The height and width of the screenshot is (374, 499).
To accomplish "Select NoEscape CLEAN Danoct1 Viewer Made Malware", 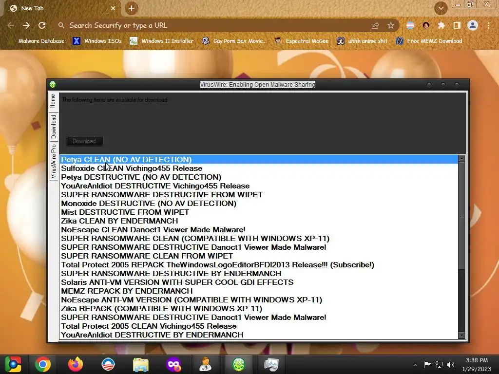I will pyautogui.click(x=259, y=230).
